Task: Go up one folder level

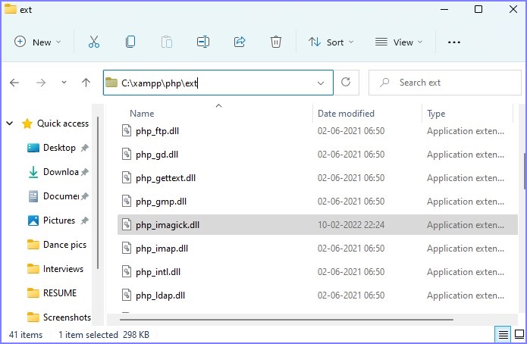Action: (x=86, y=83)
